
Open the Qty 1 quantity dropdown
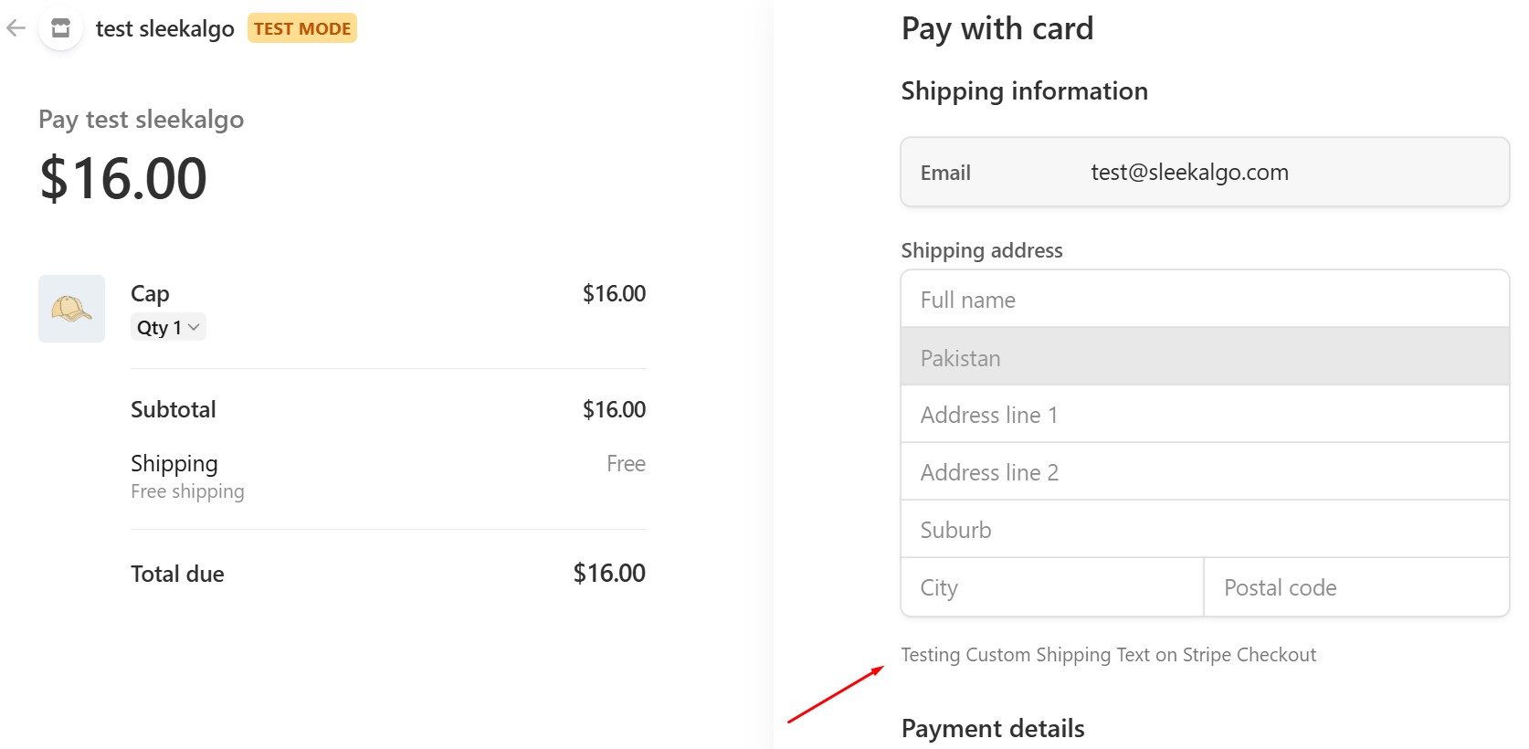(x=168, y=327)
